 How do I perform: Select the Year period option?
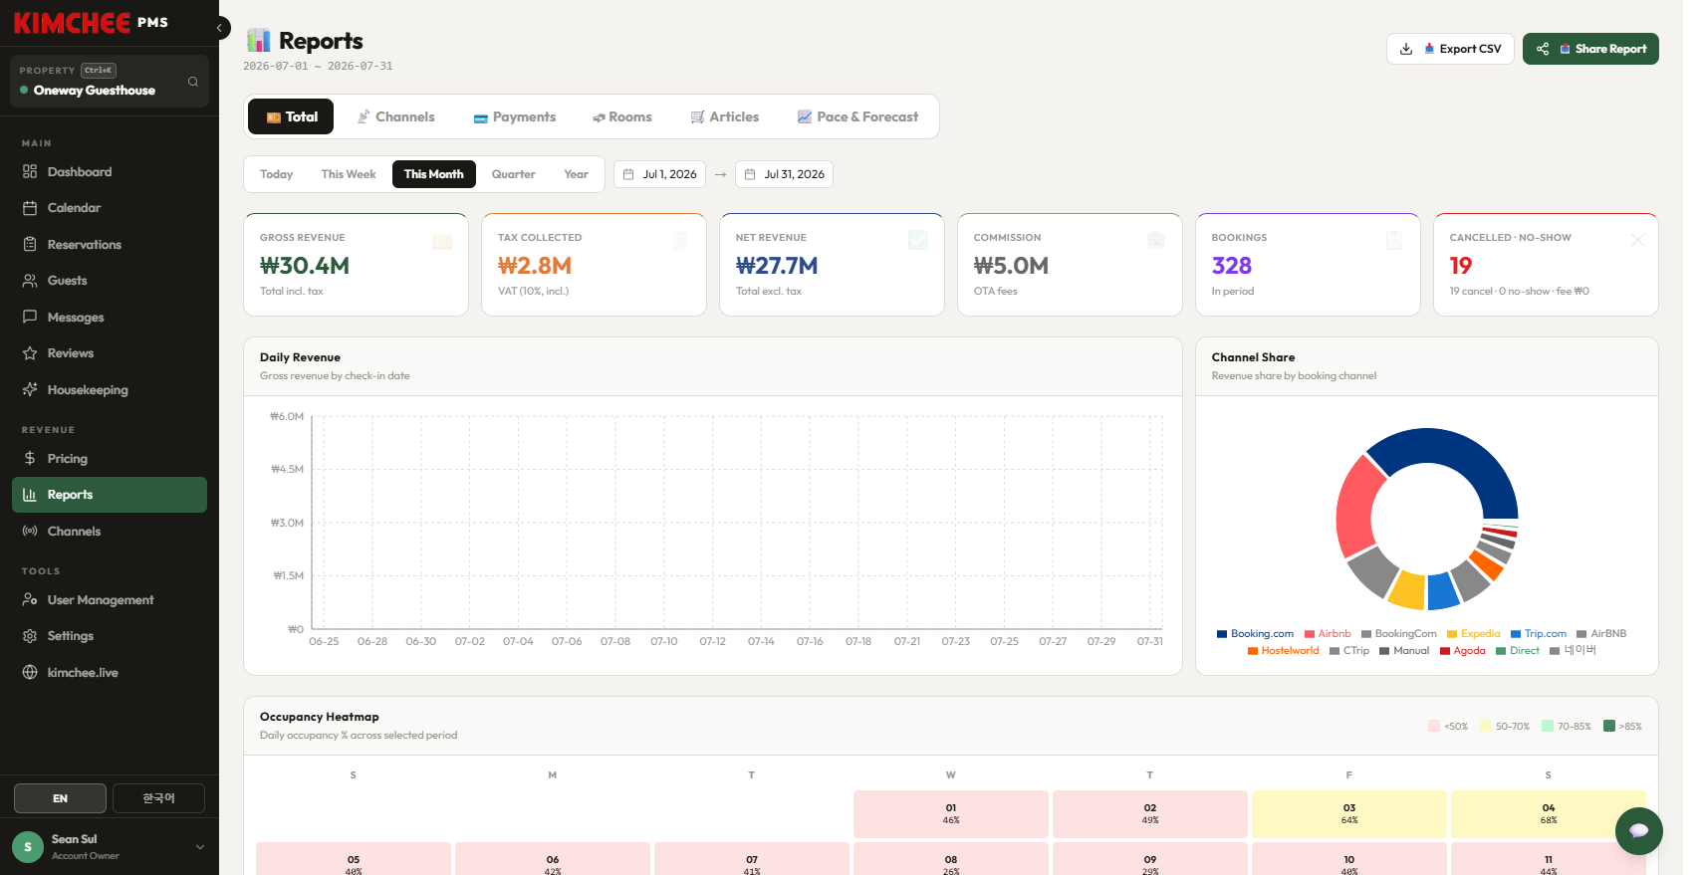click(577, 174)
